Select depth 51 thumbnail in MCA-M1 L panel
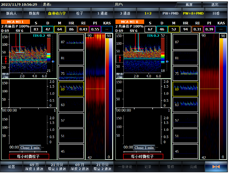This screenshot has height=173, width=229. (x=71, y=136)
